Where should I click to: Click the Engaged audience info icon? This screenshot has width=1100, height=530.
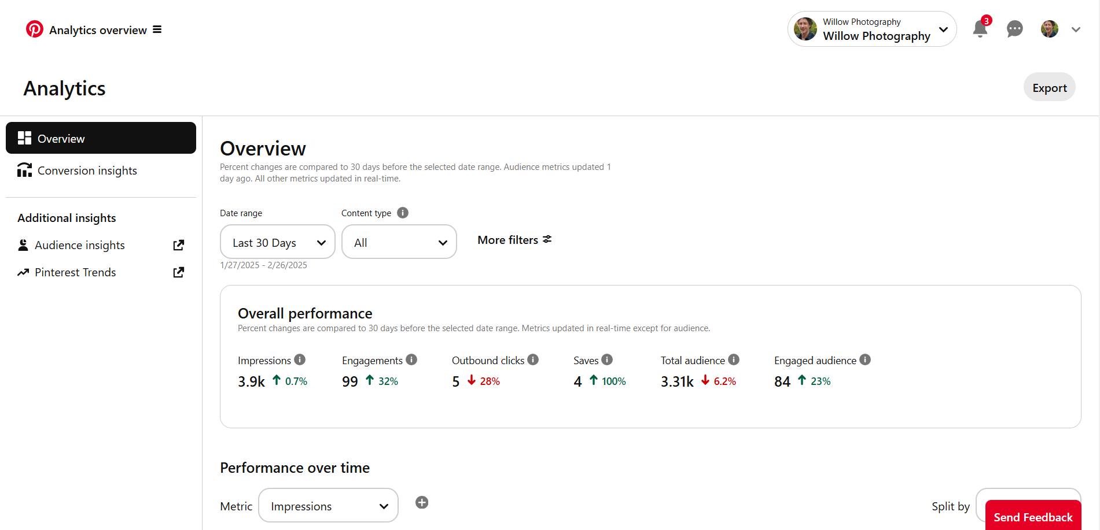[866, 359]
